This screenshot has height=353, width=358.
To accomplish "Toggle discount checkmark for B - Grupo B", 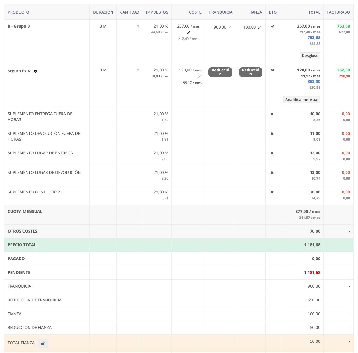I will pos(273,26).
